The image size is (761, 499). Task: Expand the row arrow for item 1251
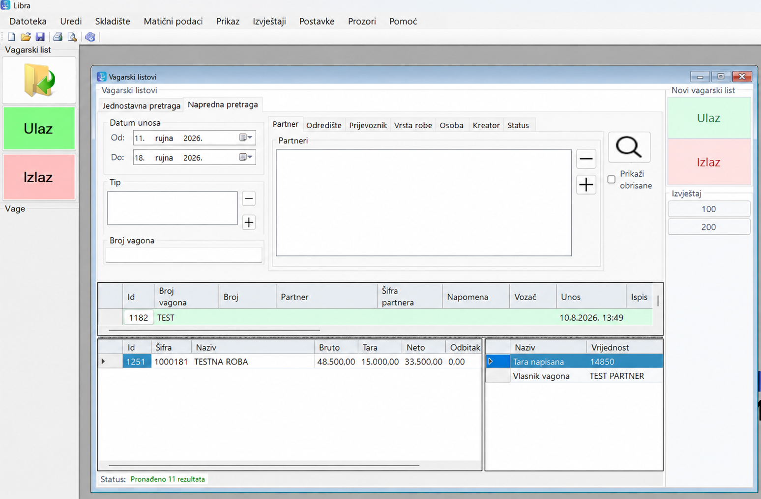[x=103, y=361]
